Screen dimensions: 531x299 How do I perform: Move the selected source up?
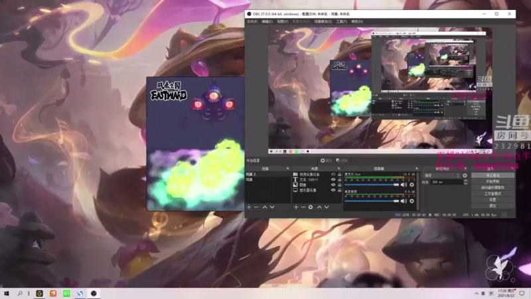tap(319, 207)
